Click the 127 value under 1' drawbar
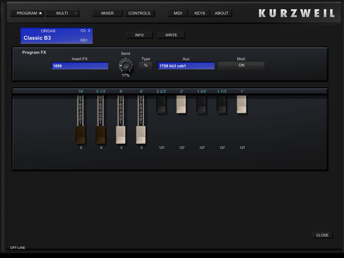 pyautogui.click(x=242, y=148)
